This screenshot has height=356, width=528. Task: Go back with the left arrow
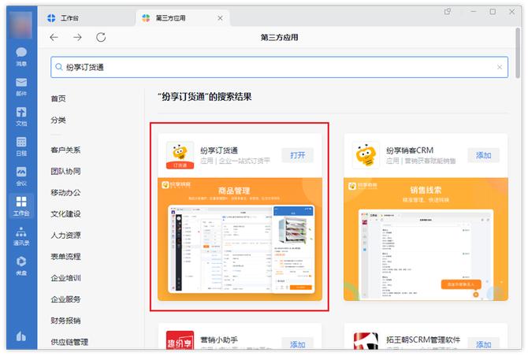click(54, 37)
